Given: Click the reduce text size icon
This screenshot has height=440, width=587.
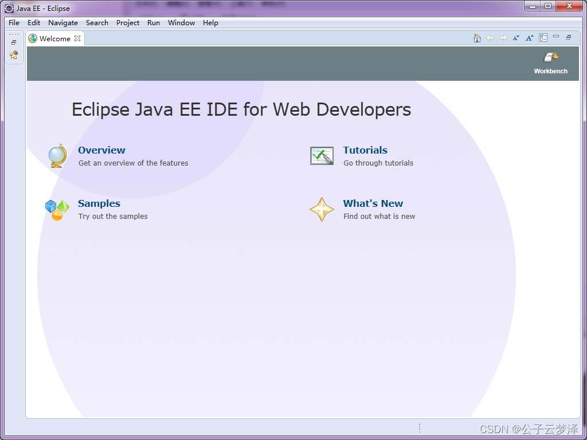Looking at the screenshot, I should (x=516, y=38).
